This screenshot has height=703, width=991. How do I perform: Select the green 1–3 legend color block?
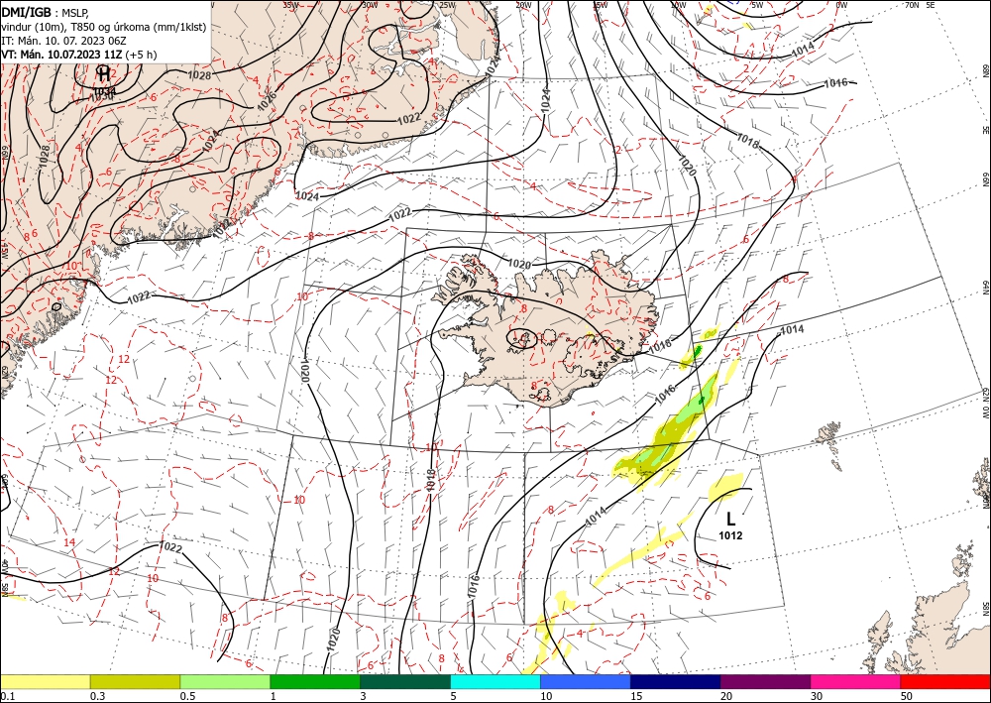315,681
